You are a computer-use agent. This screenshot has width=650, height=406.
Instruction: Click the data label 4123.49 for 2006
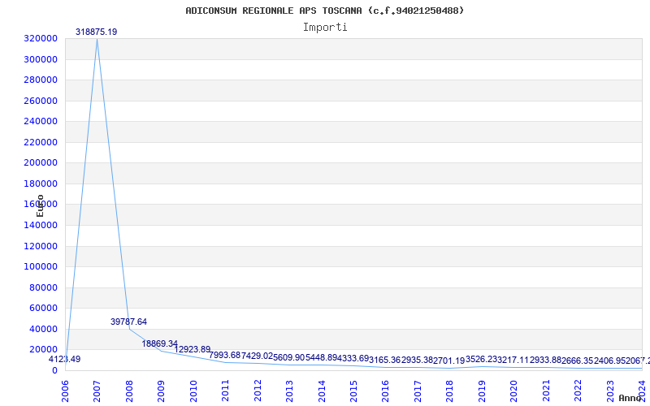click(65, 360)
